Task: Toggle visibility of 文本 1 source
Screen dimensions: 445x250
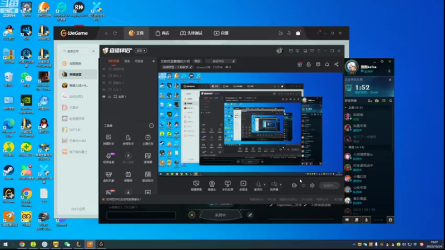Action: (x=104, y=89)
